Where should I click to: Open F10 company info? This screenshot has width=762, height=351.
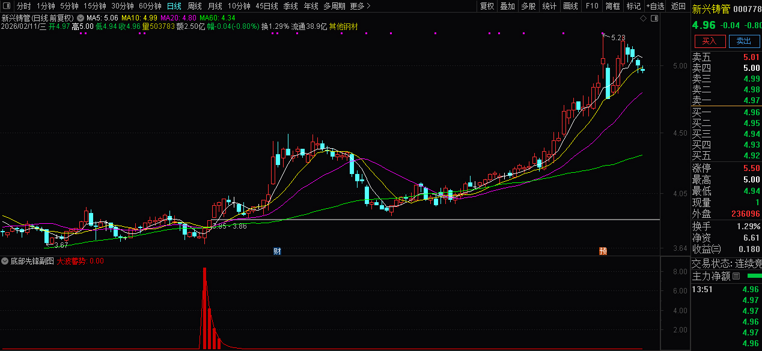[592, 6]
